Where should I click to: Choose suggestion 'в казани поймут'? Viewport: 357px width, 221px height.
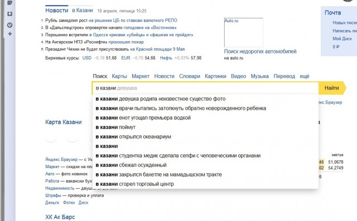[x=205, y=127]
